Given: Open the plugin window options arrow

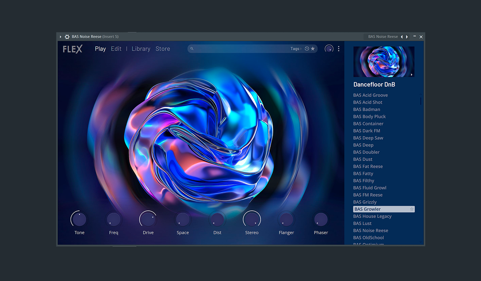Looking at the screenshot, I should coord(61,37).
